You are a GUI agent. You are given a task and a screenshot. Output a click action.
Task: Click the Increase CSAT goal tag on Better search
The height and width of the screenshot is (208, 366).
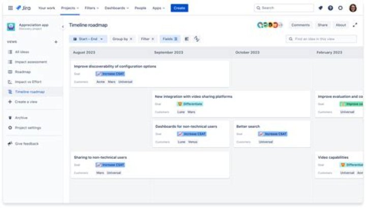(272, 134)
